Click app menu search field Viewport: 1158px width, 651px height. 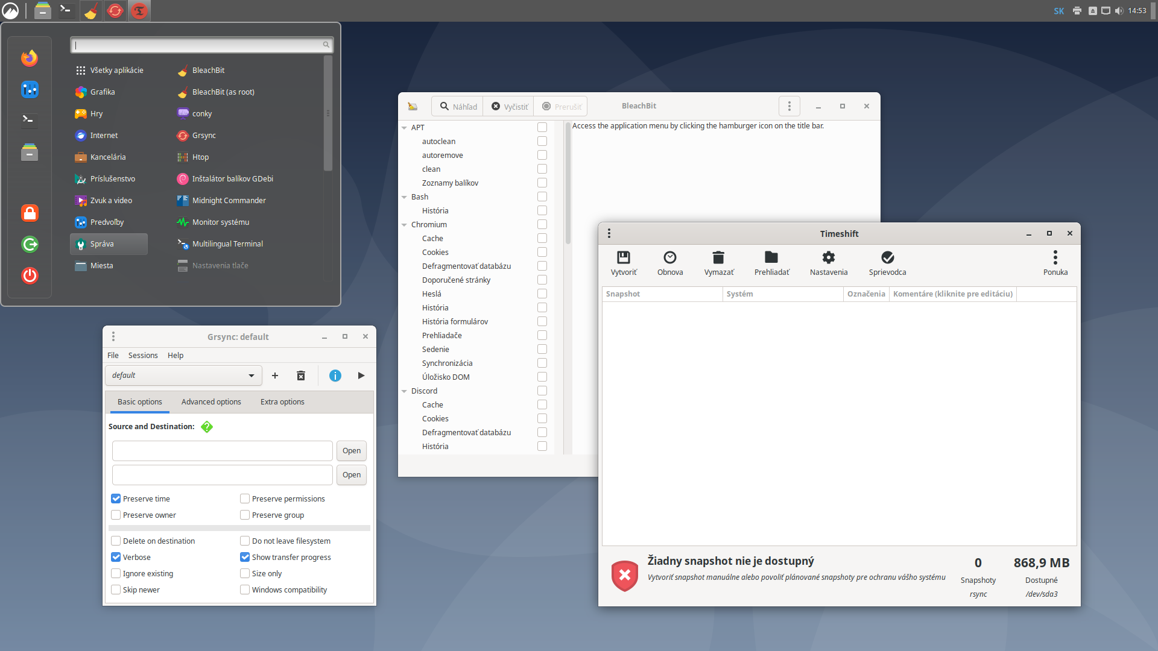(x=201, y=45)
